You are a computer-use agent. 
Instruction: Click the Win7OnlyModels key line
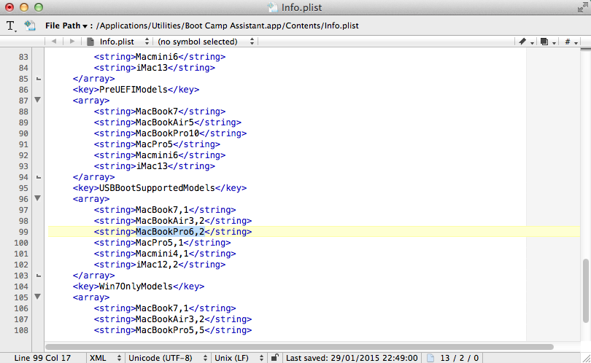[x=139, y=286]
